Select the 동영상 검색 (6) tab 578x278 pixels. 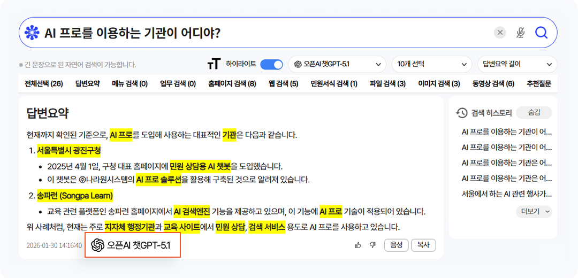[493, 84]
